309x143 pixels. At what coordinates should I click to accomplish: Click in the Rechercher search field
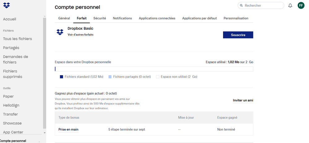pyautogui.click(x=263, y=6)
